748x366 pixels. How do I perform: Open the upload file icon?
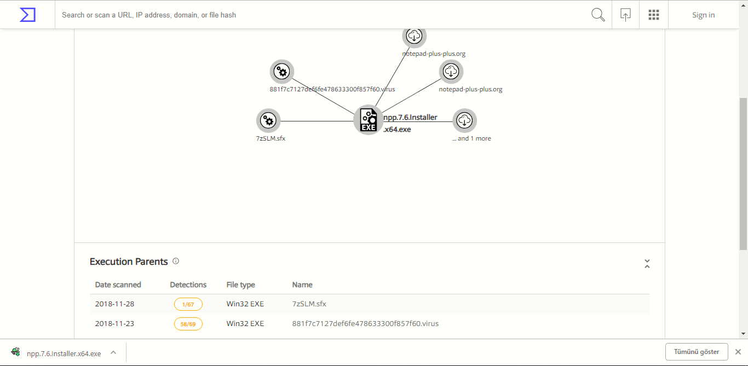(x=625, y=15)
